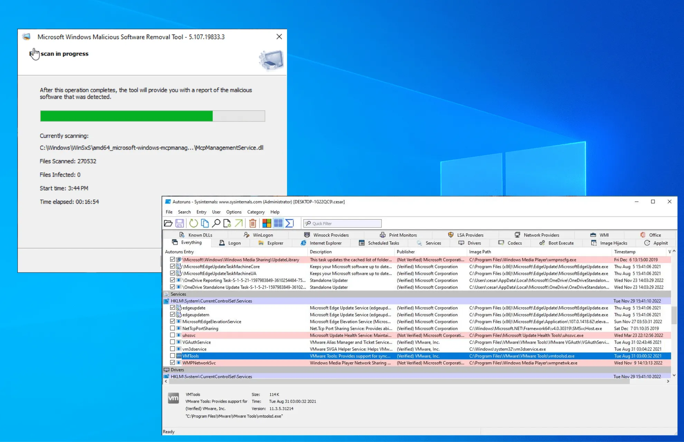Uncheck the edgeupdatem service checkbox
This screenshot has height=442, width=684.
(x=172, y=315)
